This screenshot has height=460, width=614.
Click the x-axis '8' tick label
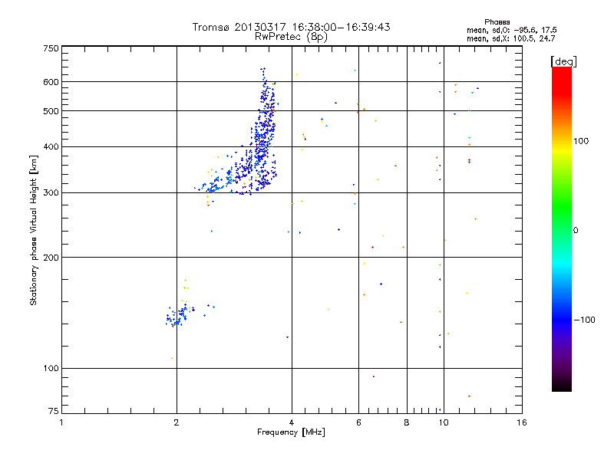[x=407, y=422]
